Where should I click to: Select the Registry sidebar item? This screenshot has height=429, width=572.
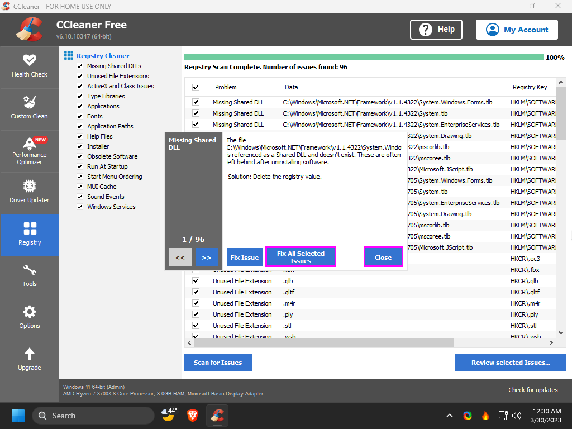(30, 235)
